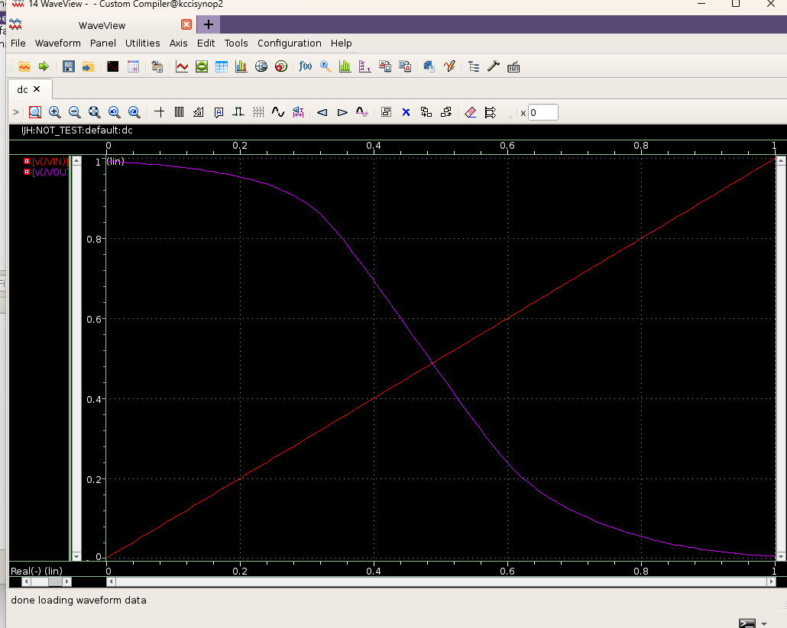
Task: Add a new tab with plus button
Action: (x=209, y=24)
